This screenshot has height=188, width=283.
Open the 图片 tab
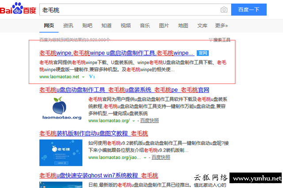[x=164, y=26]
